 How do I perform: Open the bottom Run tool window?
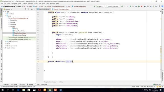point(6,84)
